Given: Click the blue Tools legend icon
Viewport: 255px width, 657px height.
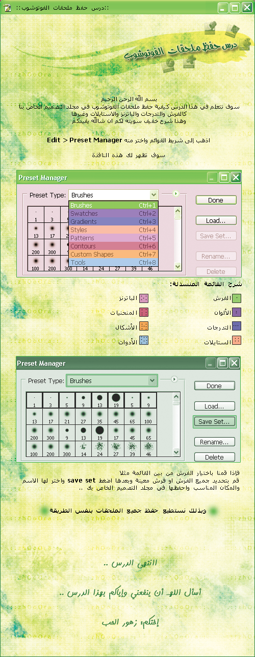Looking at the screenshot, I should [x=144, y=341].
